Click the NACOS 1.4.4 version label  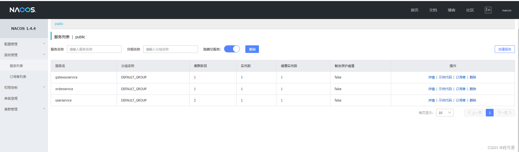(x=23, y=28)
